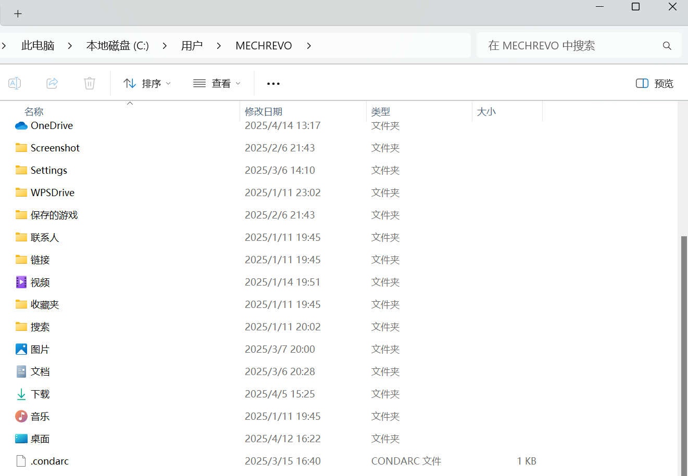
Task: Toggle sort direction on 名称 column
Action: pos(34,111)
